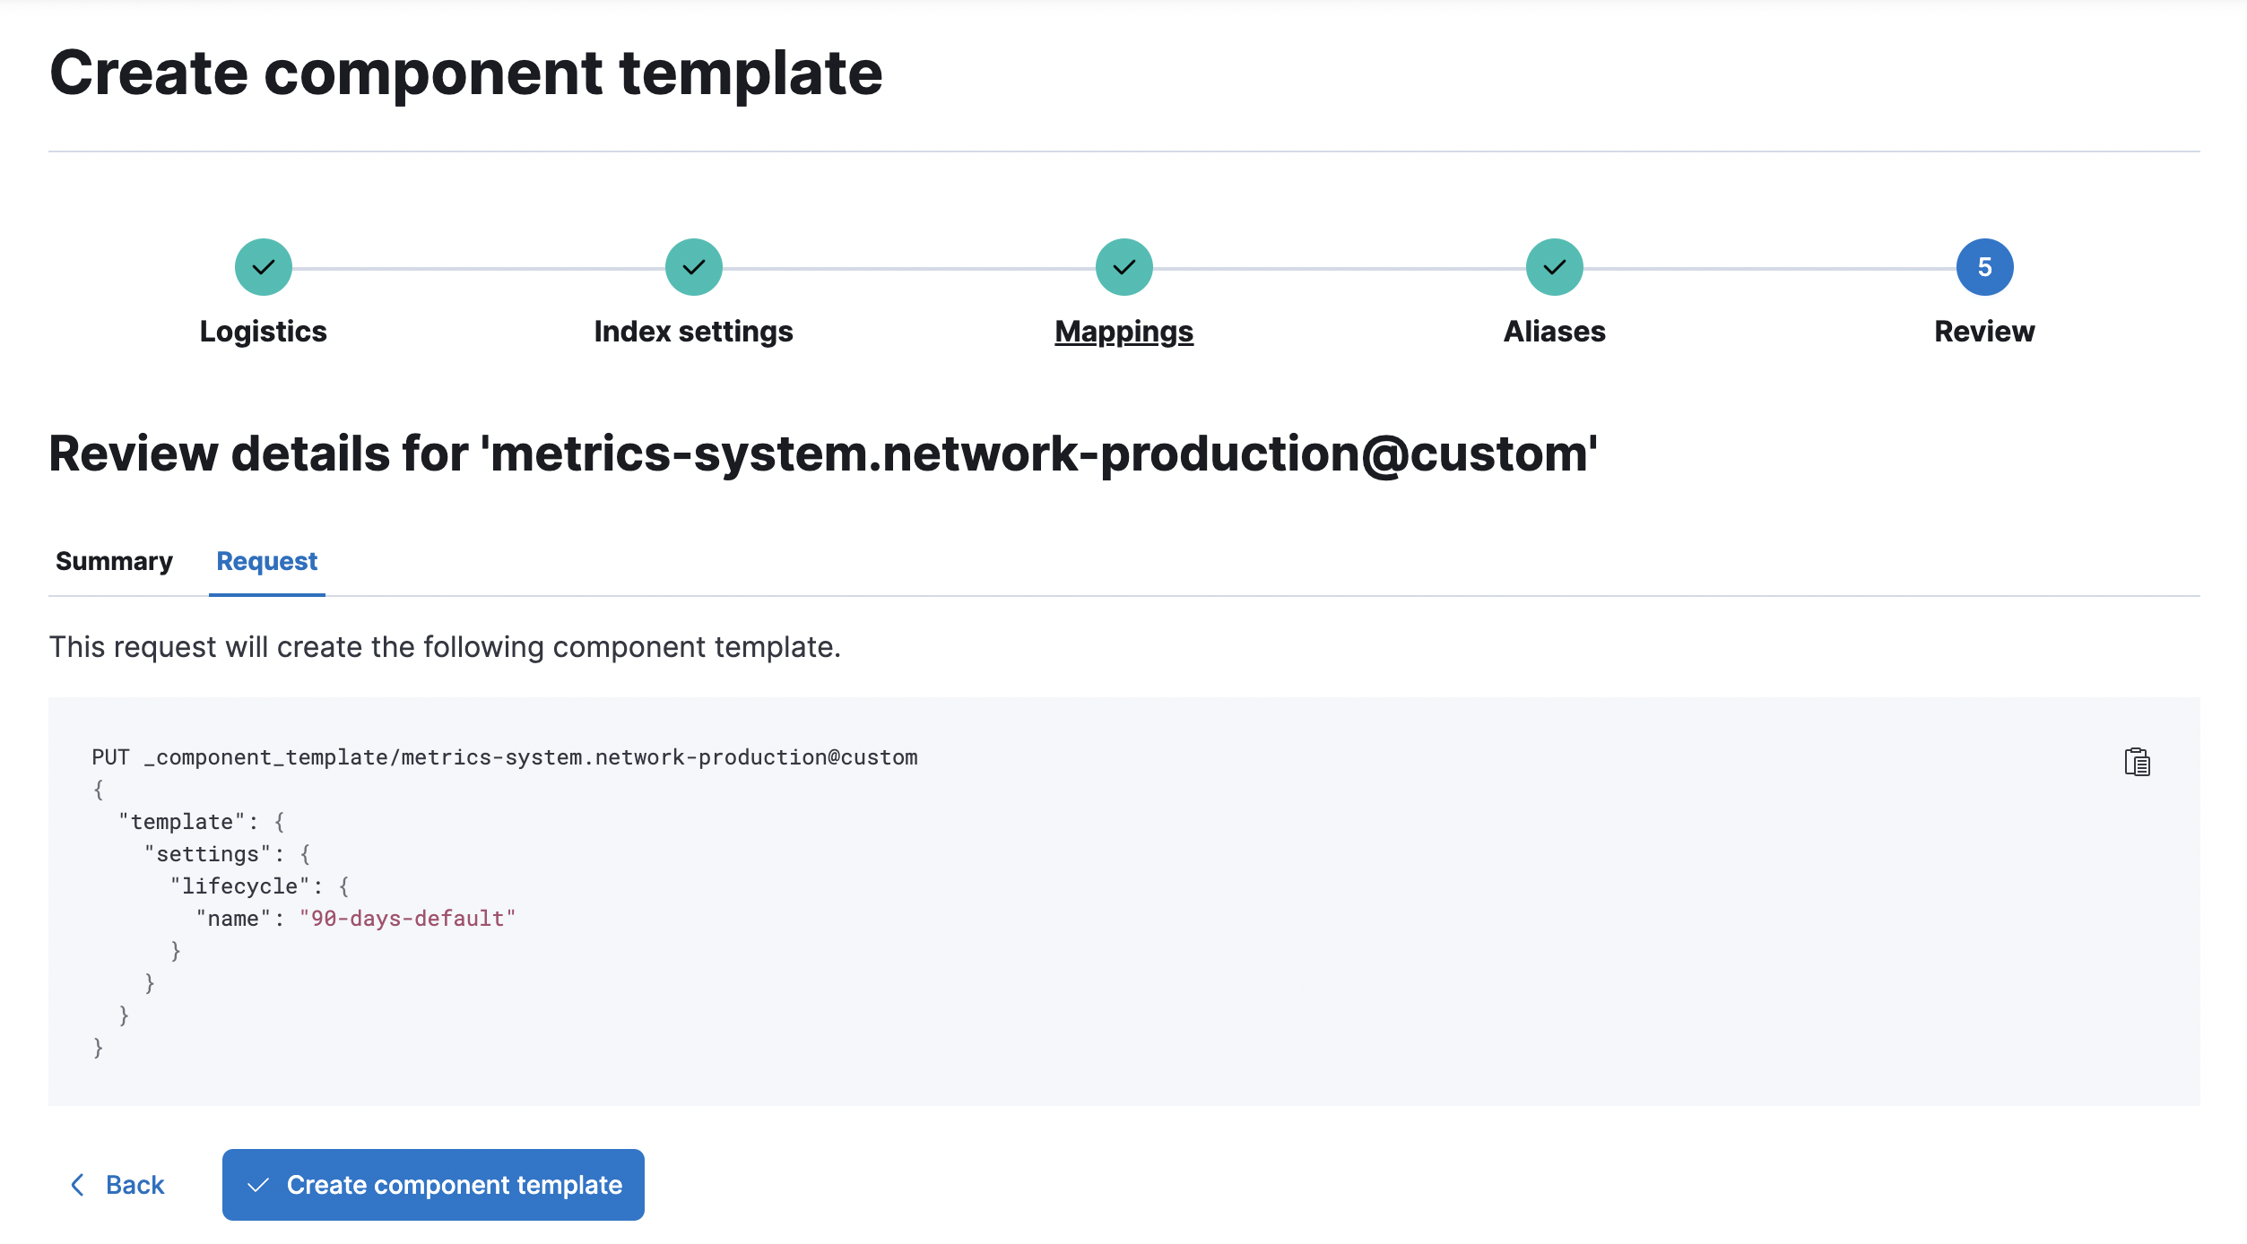Jump to the Mappings step via its label

tap(1123, 331)
